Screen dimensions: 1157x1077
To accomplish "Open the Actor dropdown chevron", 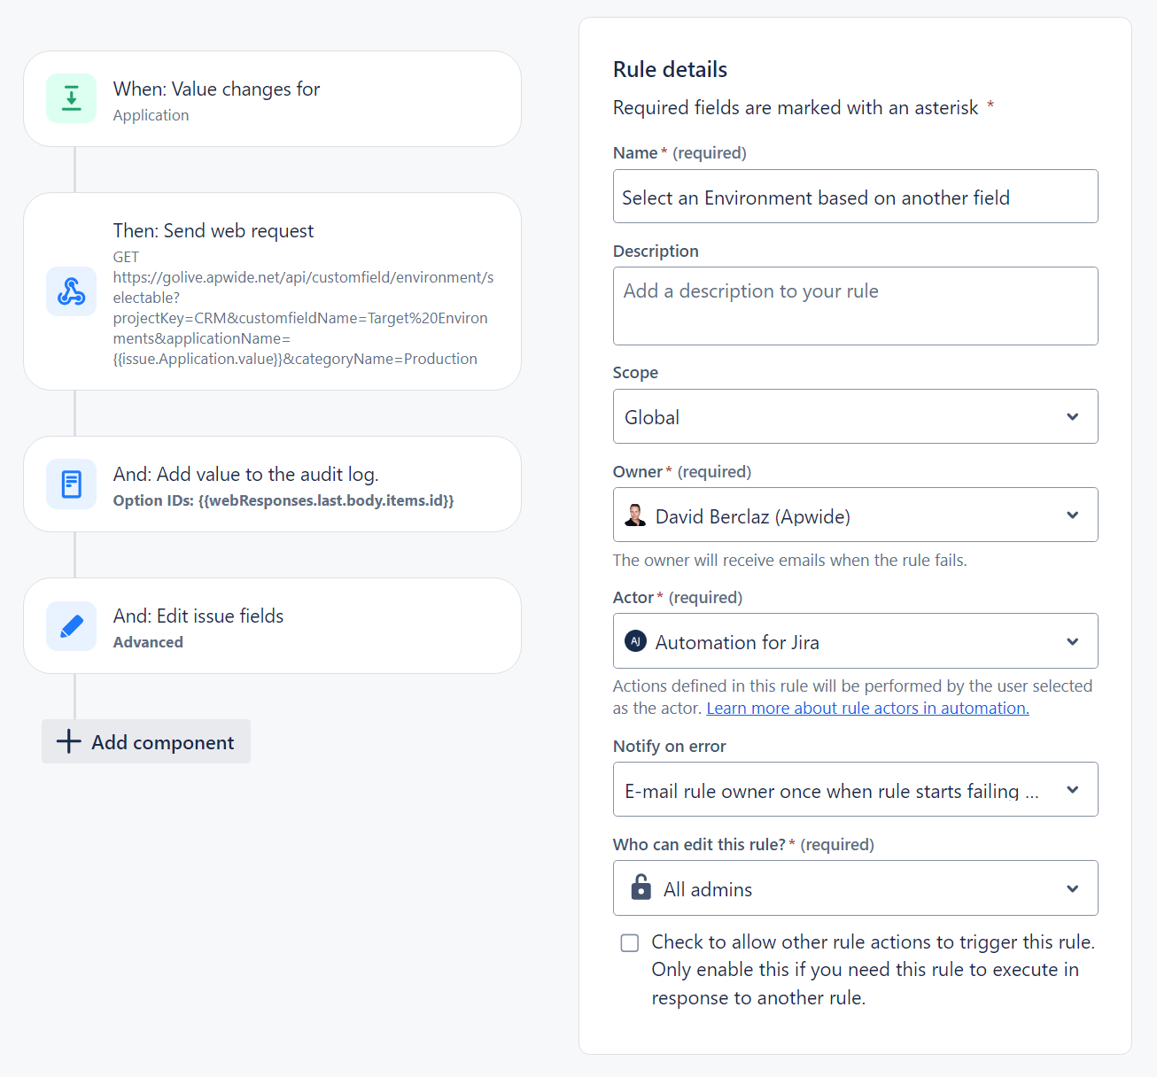I will point(1072,641).
